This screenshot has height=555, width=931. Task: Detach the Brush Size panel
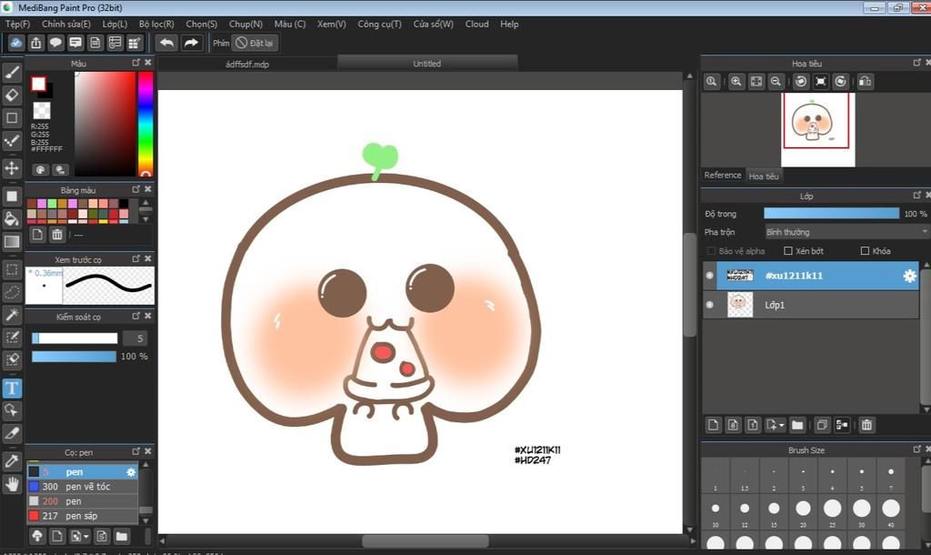coord(917,449)
